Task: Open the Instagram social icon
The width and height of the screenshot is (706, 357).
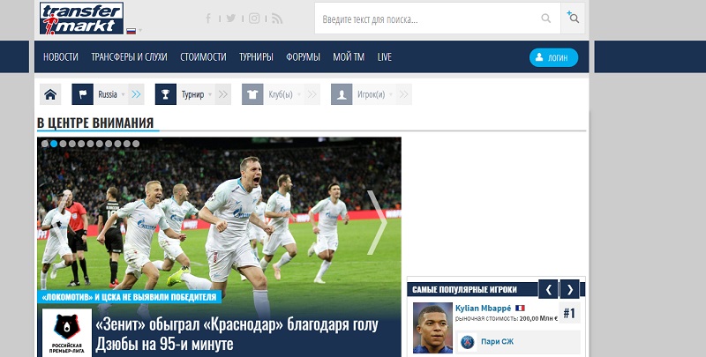Action: coord(254,19)
